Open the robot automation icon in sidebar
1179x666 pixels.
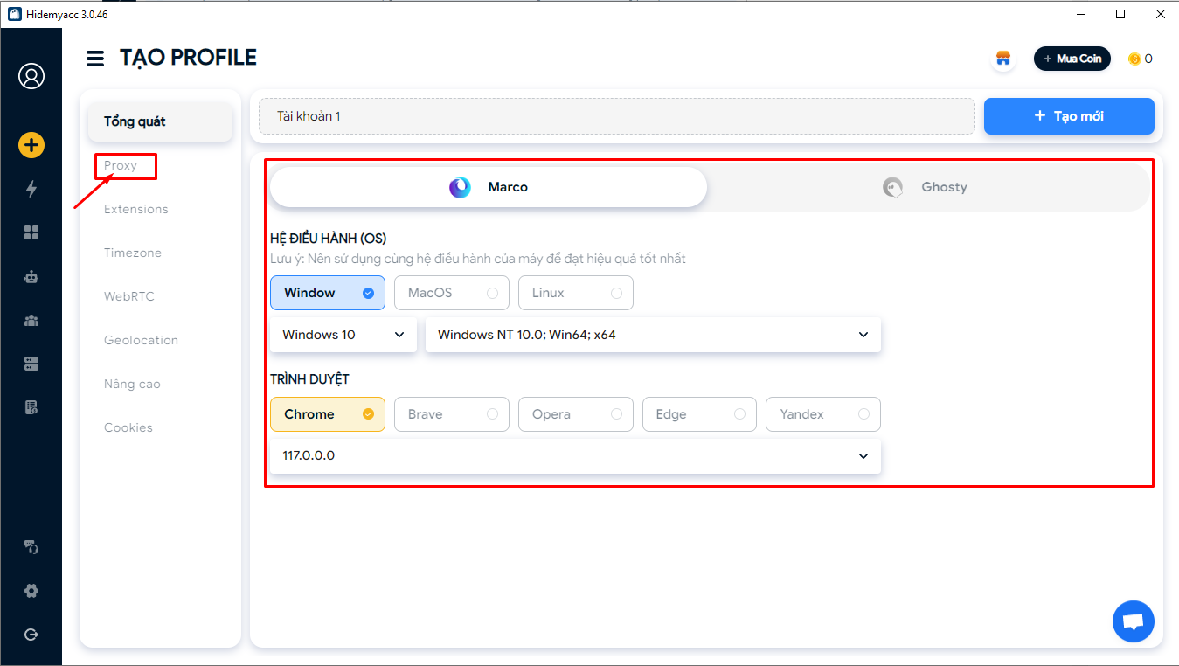[x=31, y=276]
